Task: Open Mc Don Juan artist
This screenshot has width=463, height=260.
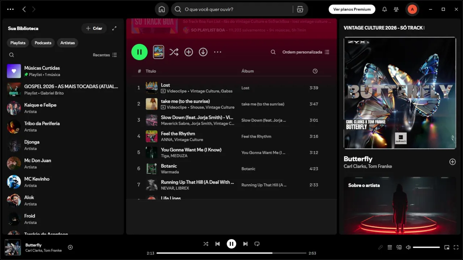Action: point(63,164)
